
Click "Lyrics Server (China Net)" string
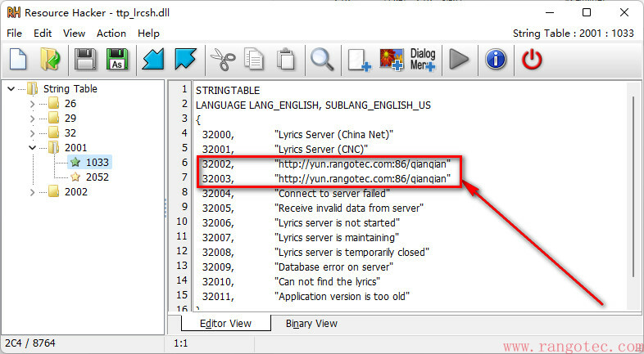(x=334, y=135)
